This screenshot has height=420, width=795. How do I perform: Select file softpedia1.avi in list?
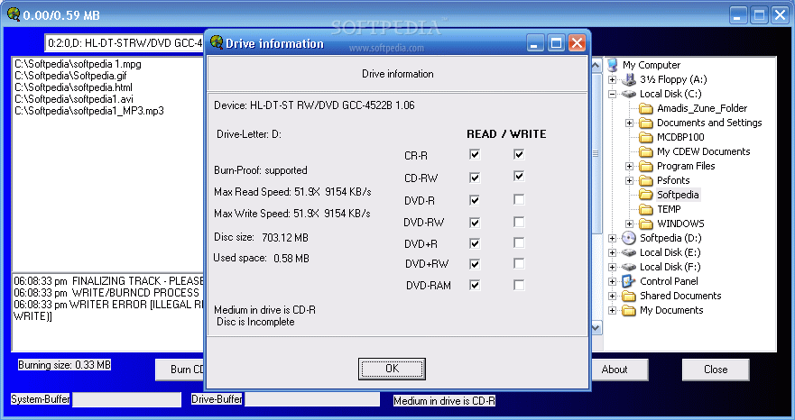coord(74,99)
